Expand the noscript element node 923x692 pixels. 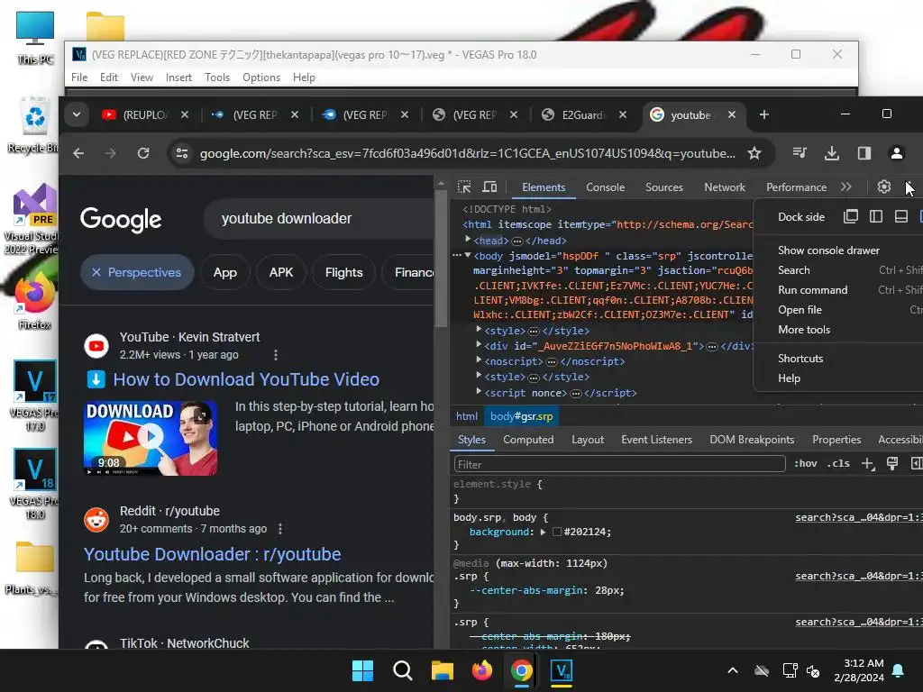(479, 360)
